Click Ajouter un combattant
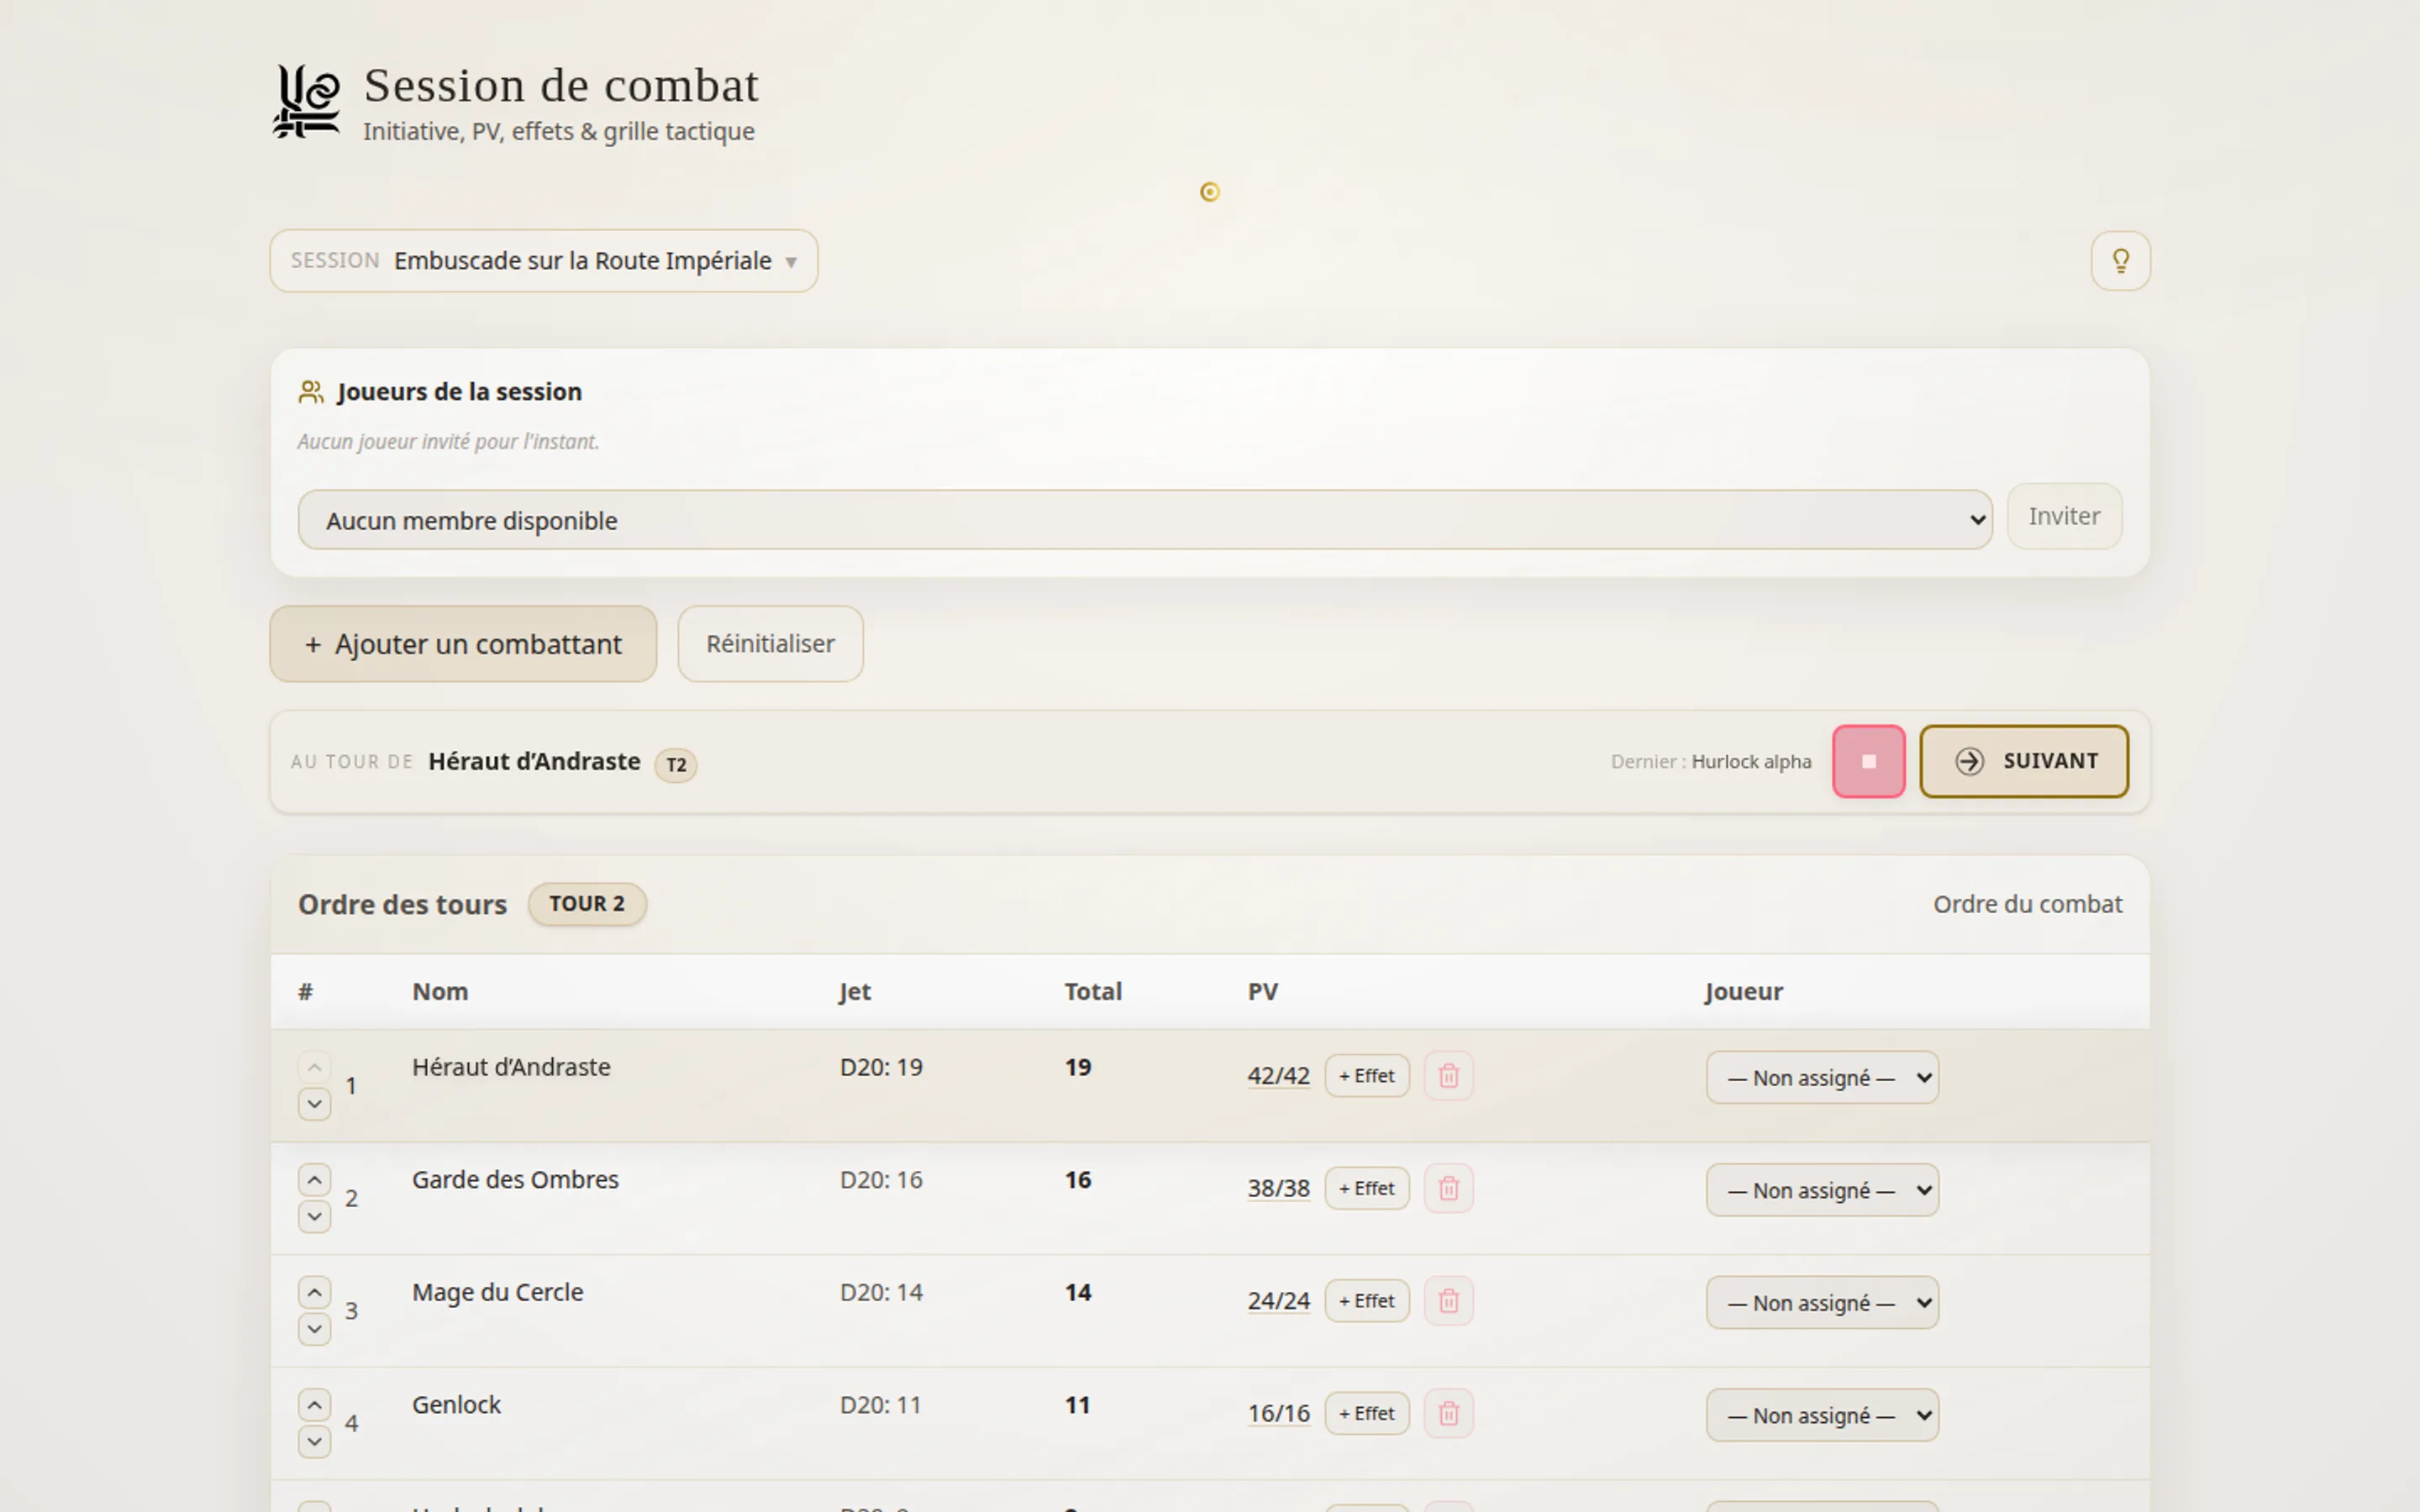Screen dimensions: 2420x1512 point(463,644)
